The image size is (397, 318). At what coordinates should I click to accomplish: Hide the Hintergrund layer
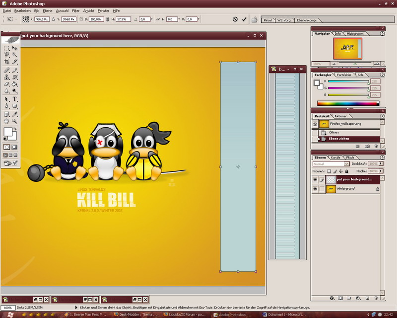315,189
